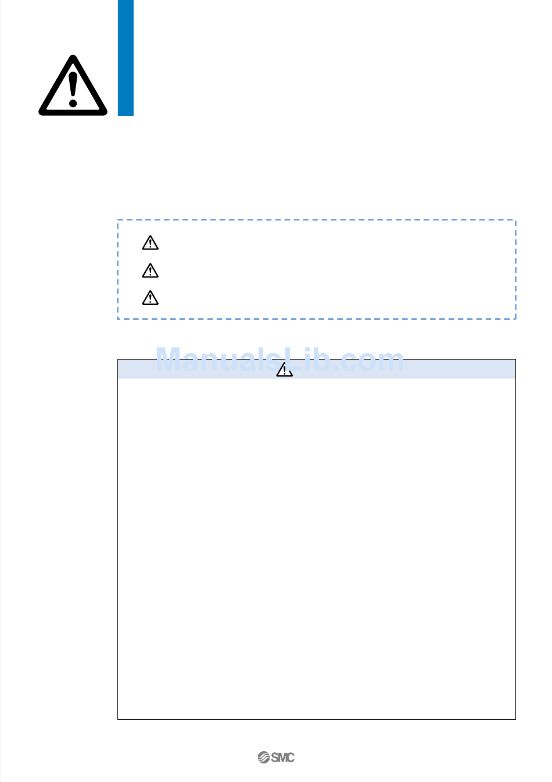The width and height of the screenshot is (552, 782).
Task: Click the large black warning triangle
Action: pos(73,85)
